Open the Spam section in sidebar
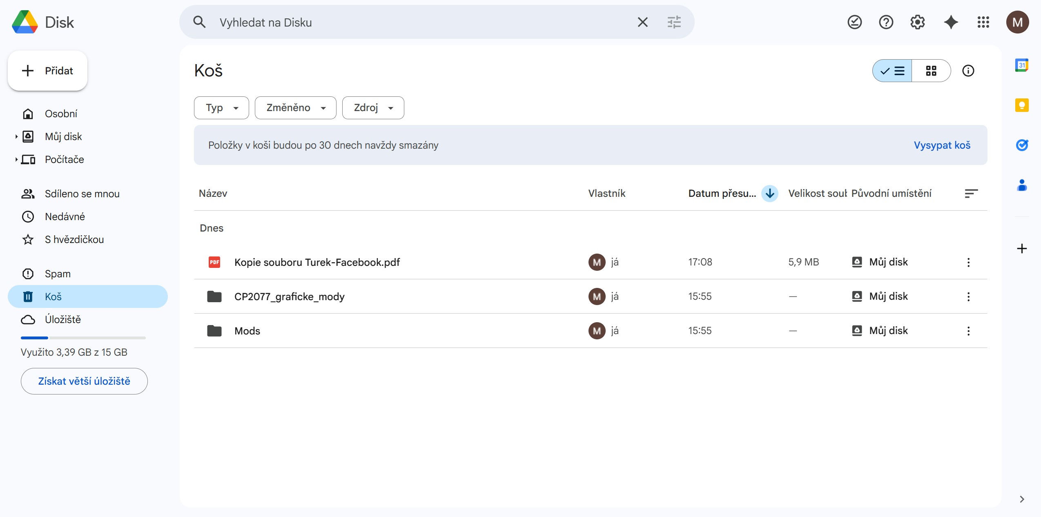The image size is (1041, 517). tap(58, 274)
